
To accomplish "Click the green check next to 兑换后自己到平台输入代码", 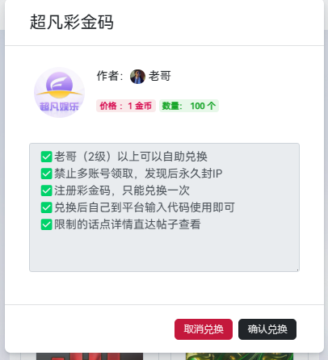I will (46, 207).
